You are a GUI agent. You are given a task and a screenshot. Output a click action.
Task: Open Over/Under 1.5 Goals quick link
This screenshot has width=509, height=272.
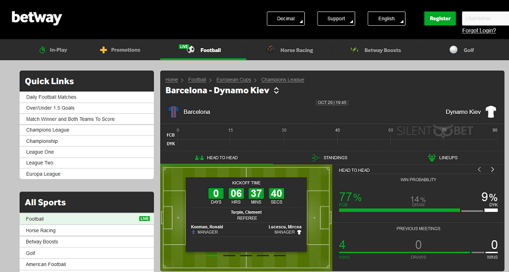point(86,108)
